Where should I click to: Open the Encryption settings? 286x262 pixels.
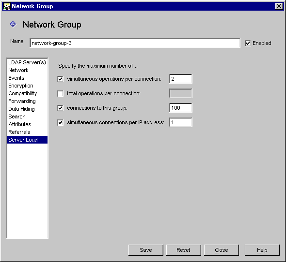point(27,86)
